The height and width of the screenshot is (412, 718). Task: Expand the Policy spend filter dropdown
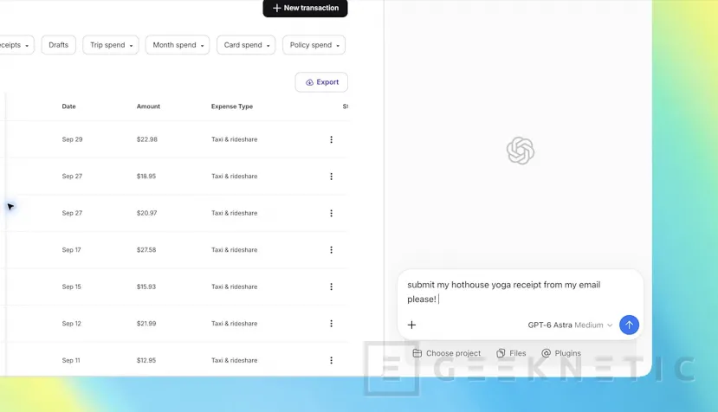pyautogui.click(x=314, y=45)
